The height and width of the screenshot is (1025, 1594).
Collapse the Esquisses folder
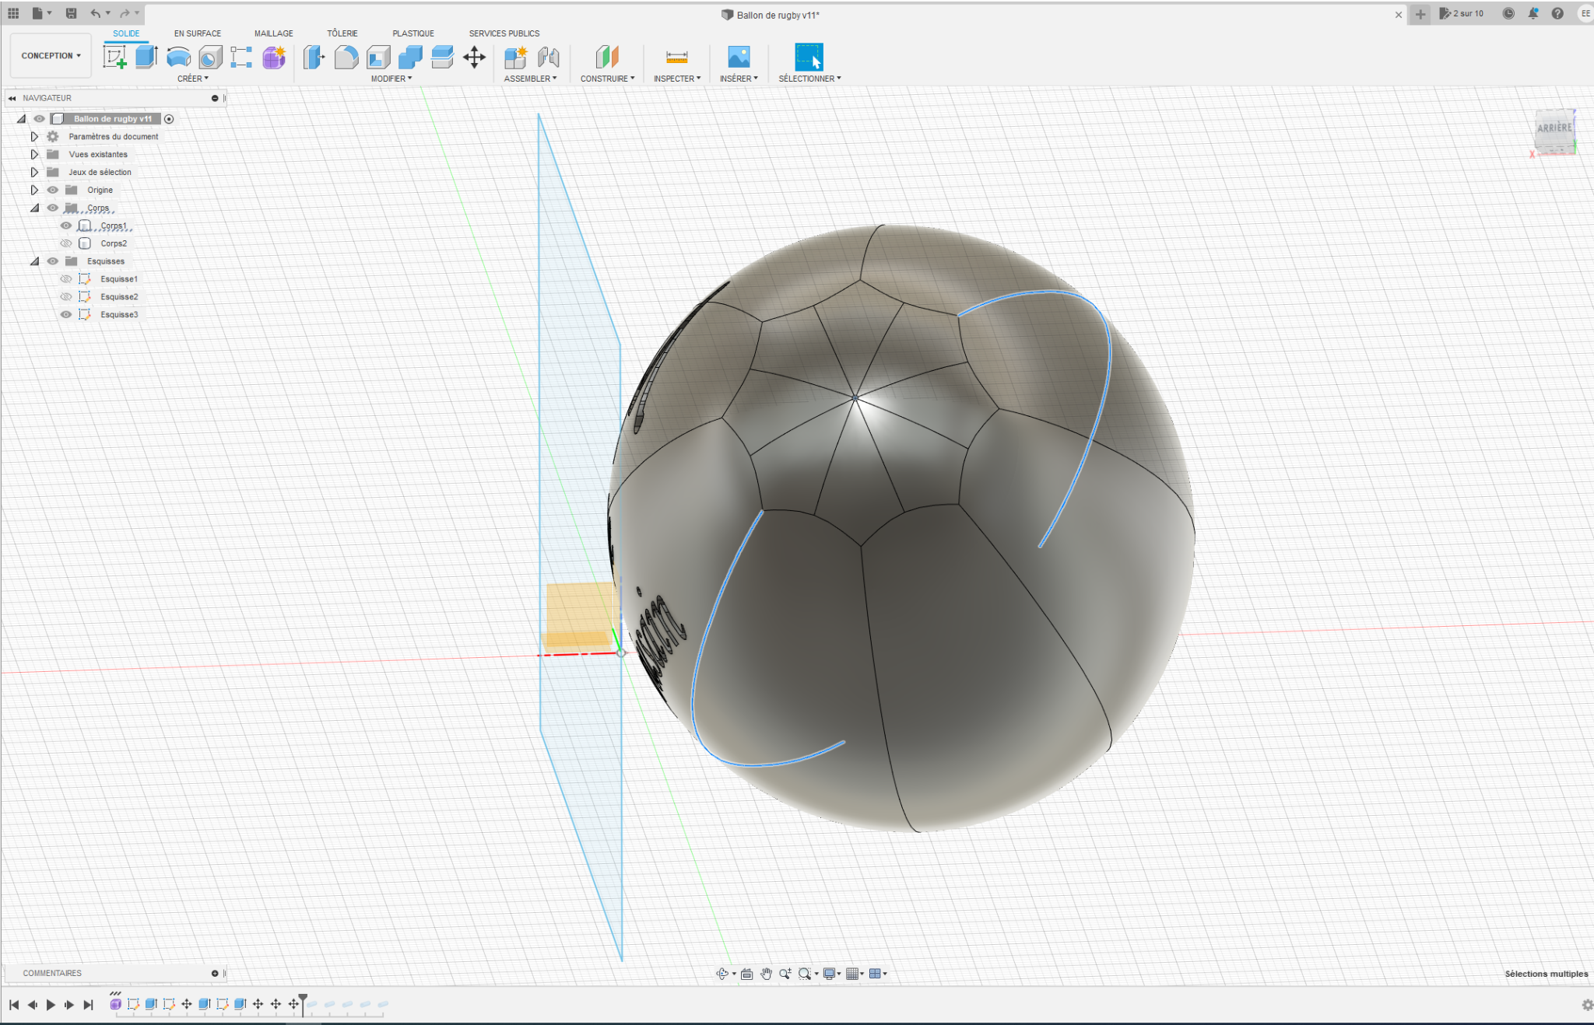click(x=34, y=261)
